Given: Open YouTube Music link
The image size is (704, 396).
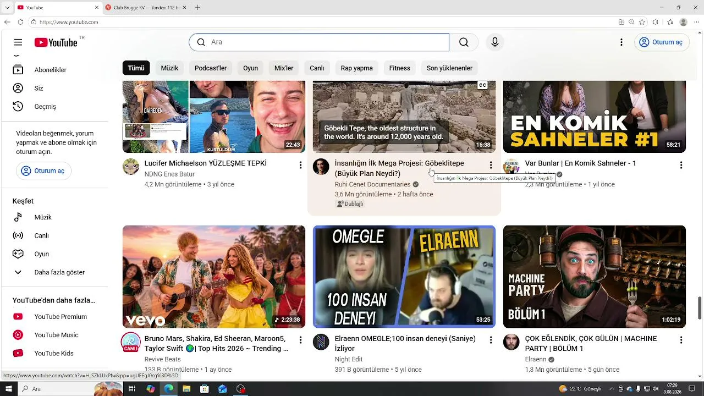Looking at the screenshot, I should tap(55, 335).
